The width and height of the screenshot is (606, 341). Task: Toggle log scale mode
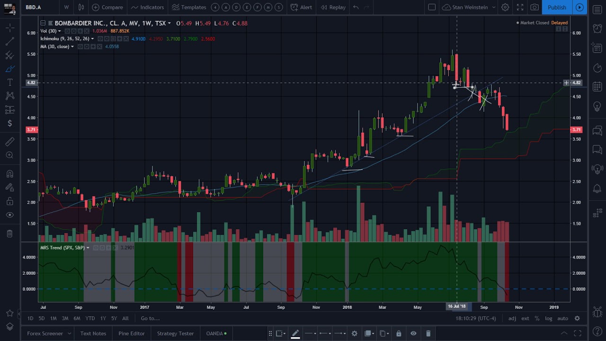coord(548,318)
